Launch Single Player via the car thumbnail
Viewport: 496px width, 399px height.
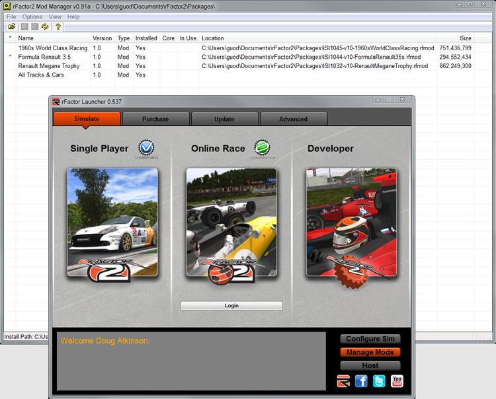coord(112,222)
